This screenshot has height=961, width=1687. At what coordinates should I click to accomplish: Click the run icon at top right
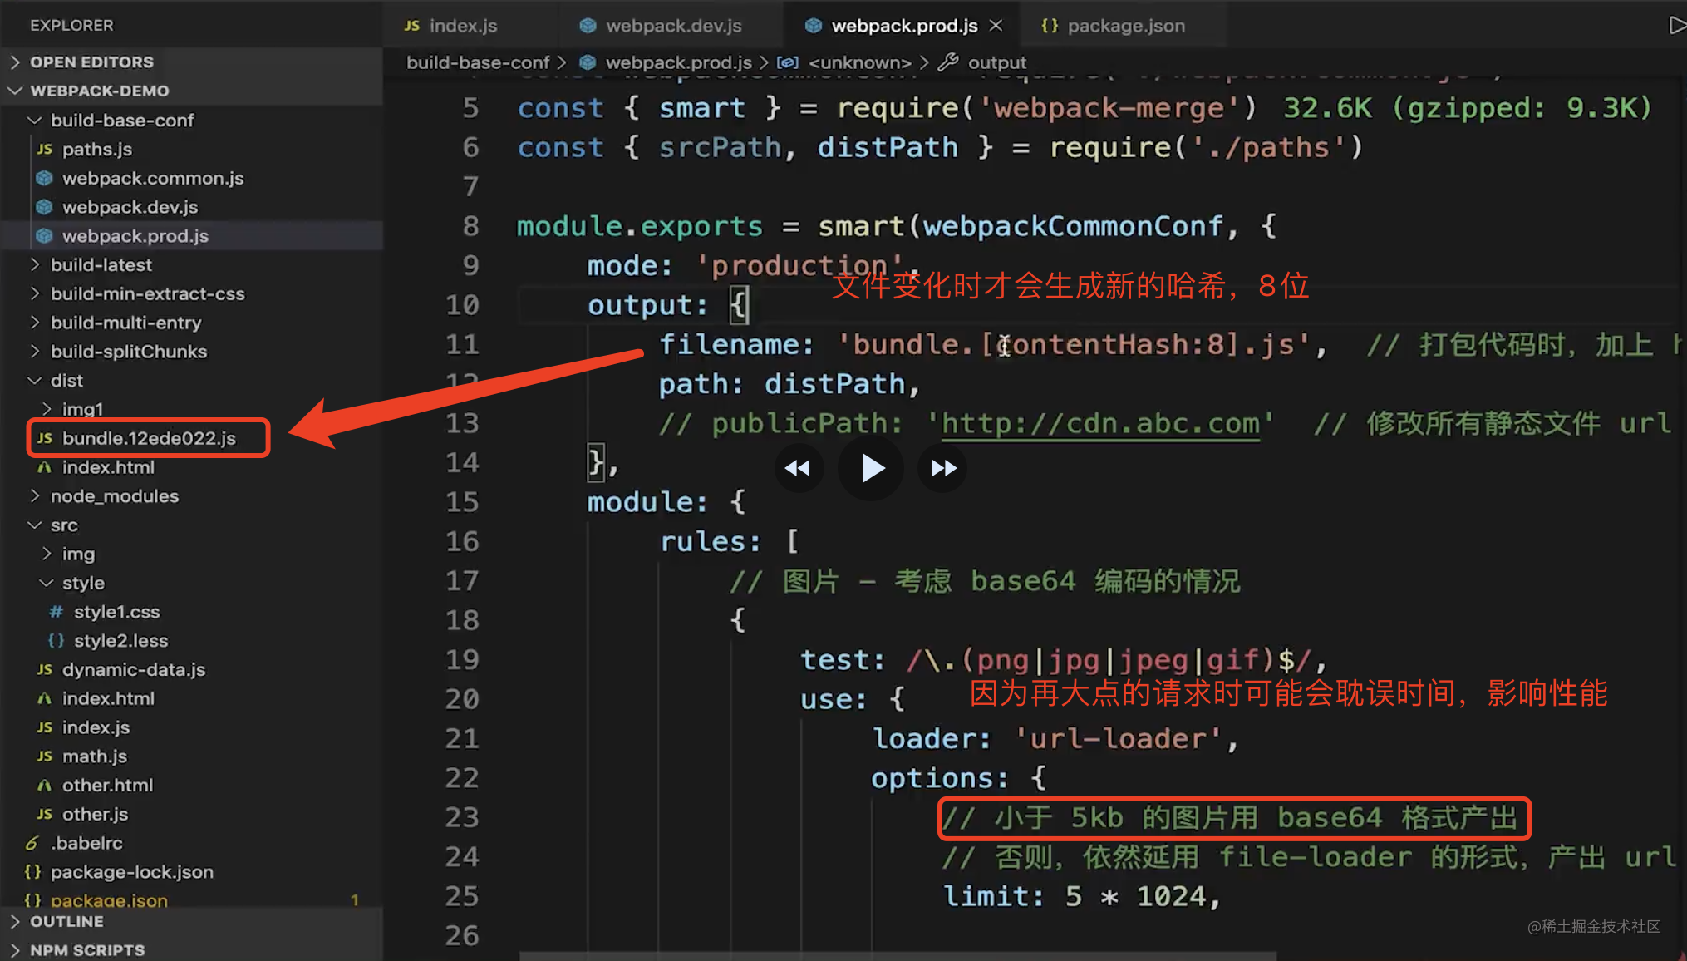tap(1676, 26)
